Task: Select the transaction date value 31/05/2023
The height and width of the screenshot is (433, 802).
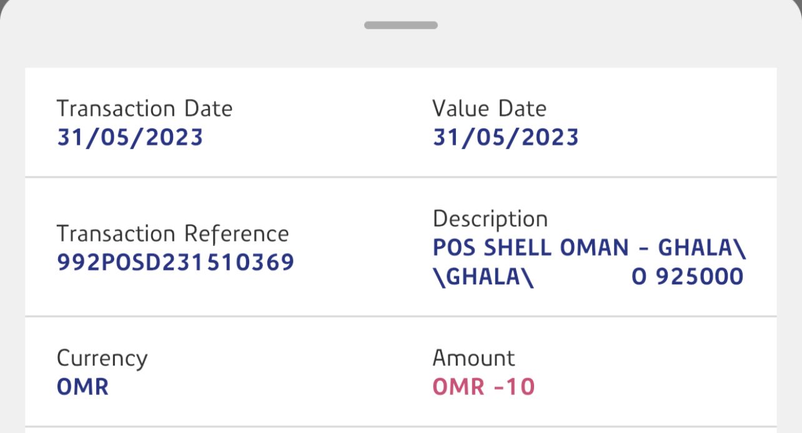Action: (130, 137)
